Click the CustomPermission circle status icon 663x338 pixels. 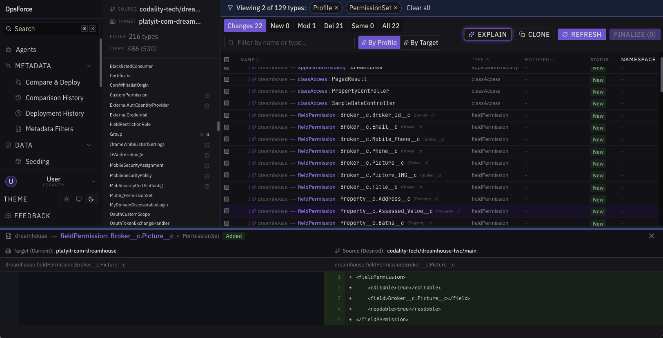pos(207,95)
